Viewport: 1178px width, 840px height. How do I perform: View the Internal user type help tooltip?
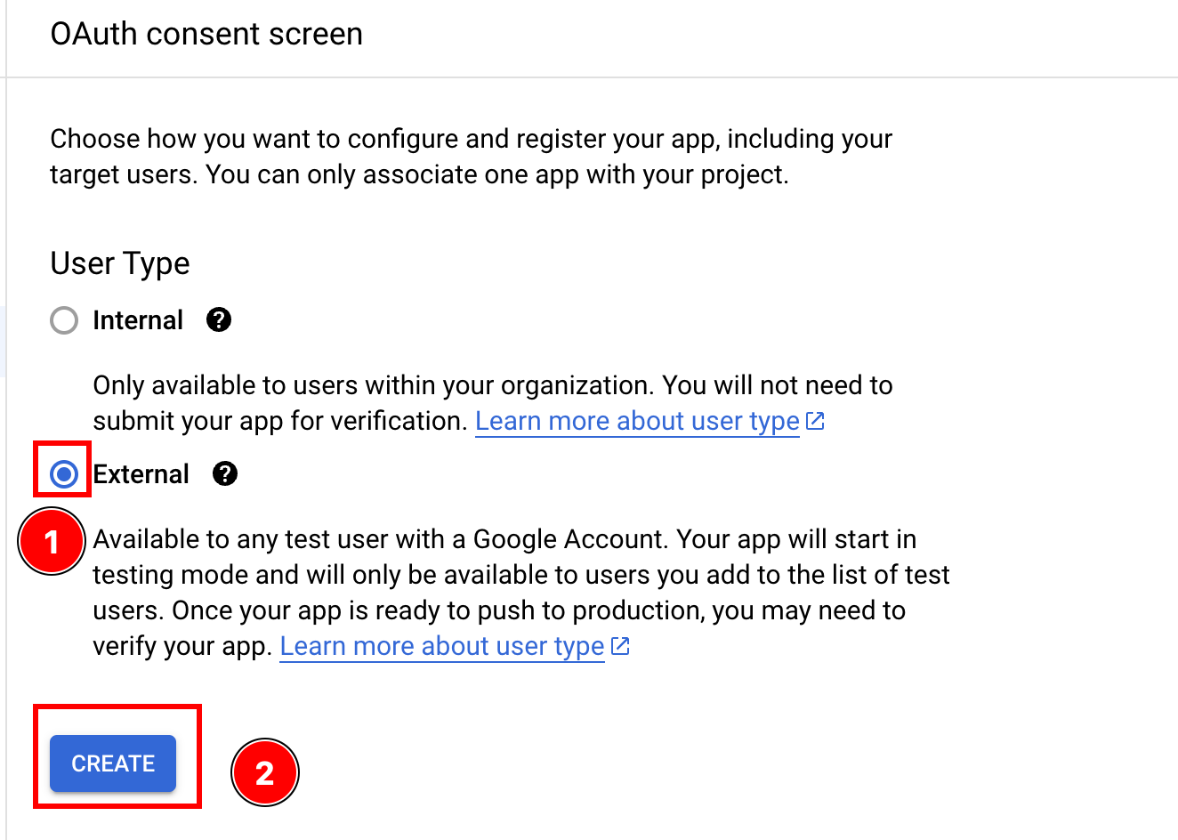coord(218,319)
